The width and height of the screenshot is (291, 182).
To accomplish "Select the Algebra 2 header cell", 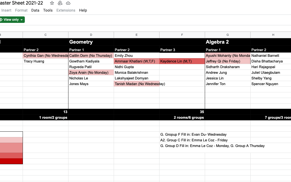I will pos(228,42).
